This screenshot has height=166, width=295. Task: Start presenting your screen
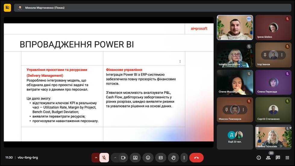pos(135,158)
